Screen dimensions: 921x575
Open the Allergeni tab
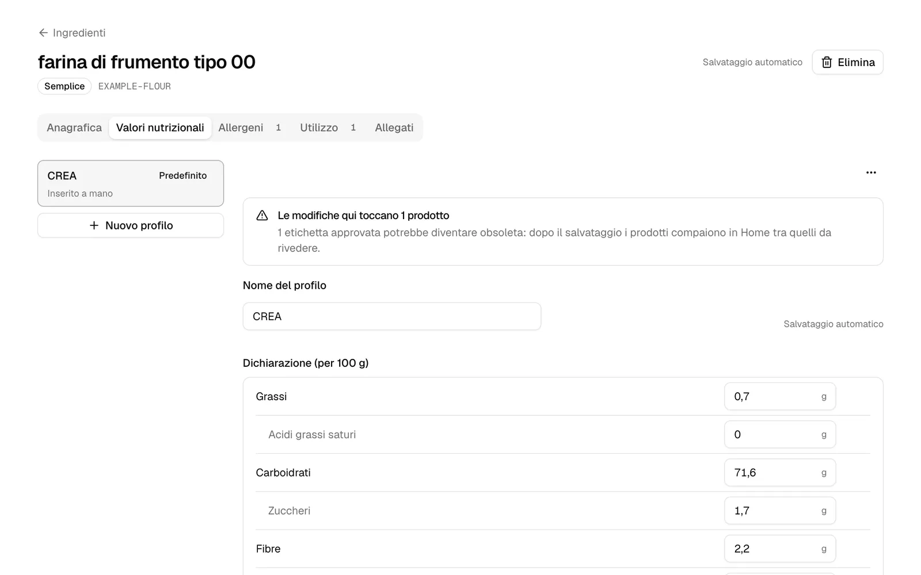pyautogui.click(x=249, y=128)
